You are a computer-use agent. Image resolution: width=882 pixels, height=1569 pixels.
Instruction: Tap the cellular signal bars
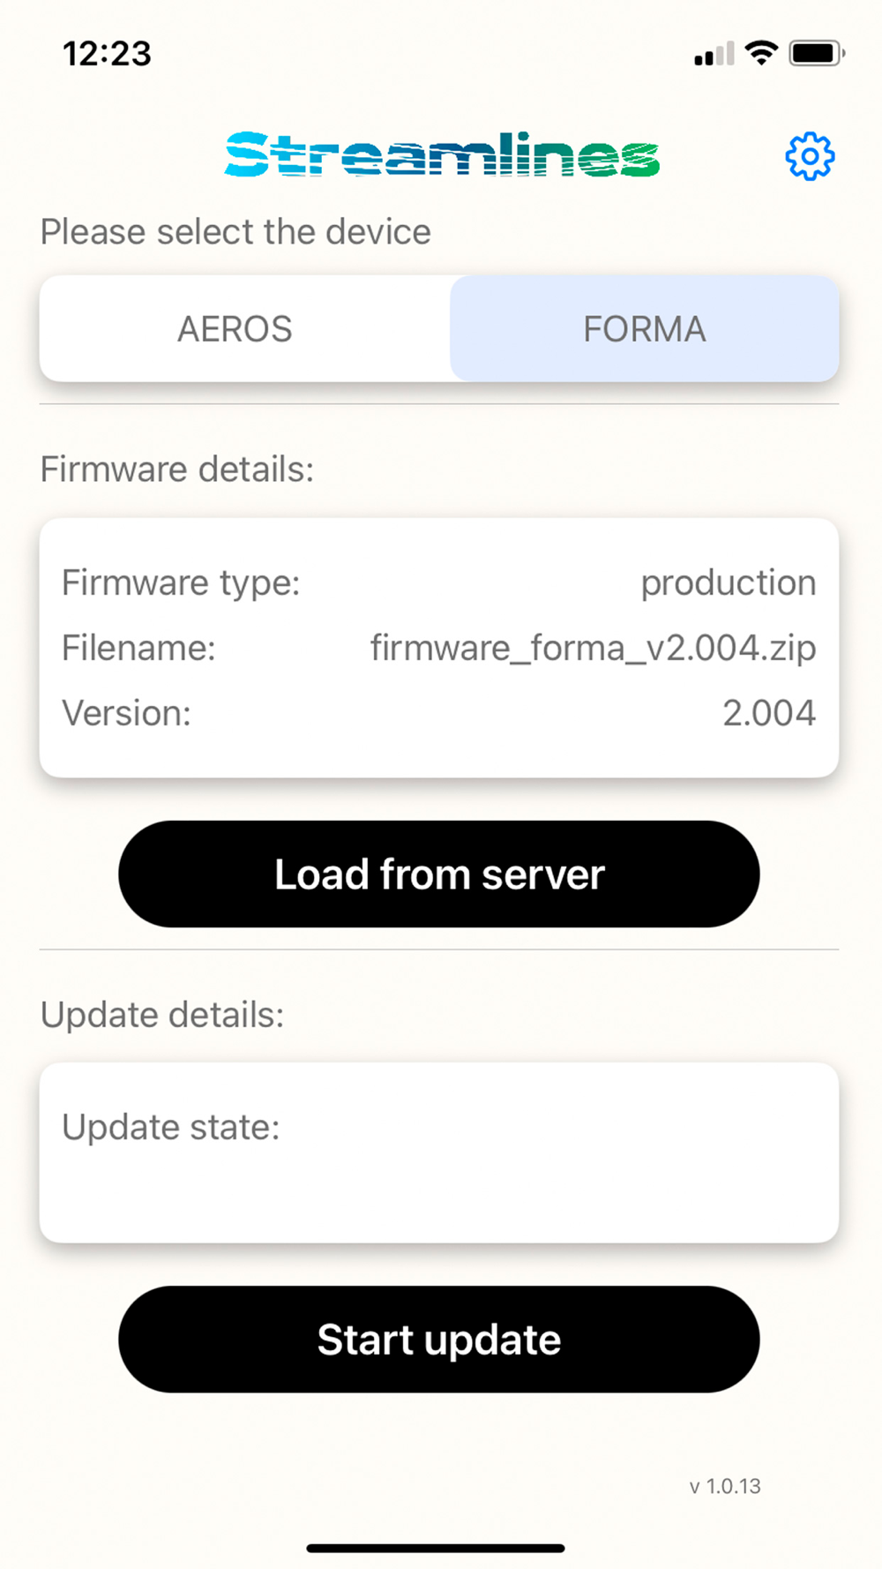(x=714, y=54)
